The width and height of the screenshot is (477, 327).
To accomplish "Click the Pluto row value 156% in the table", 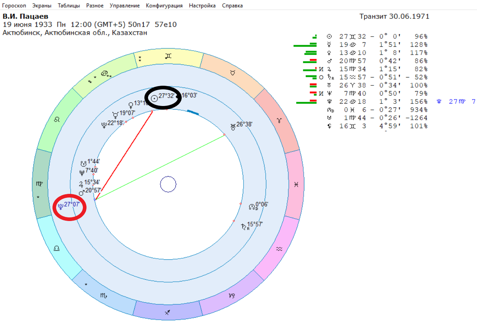I will pos(419,102).
